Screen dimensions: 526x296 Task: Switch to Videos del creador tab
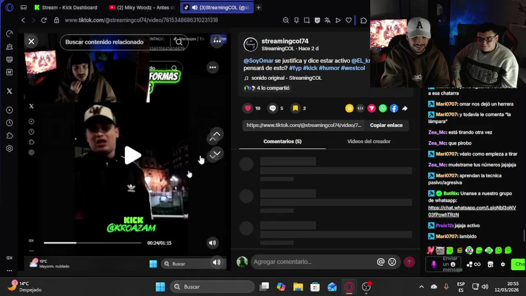[369, 141]
